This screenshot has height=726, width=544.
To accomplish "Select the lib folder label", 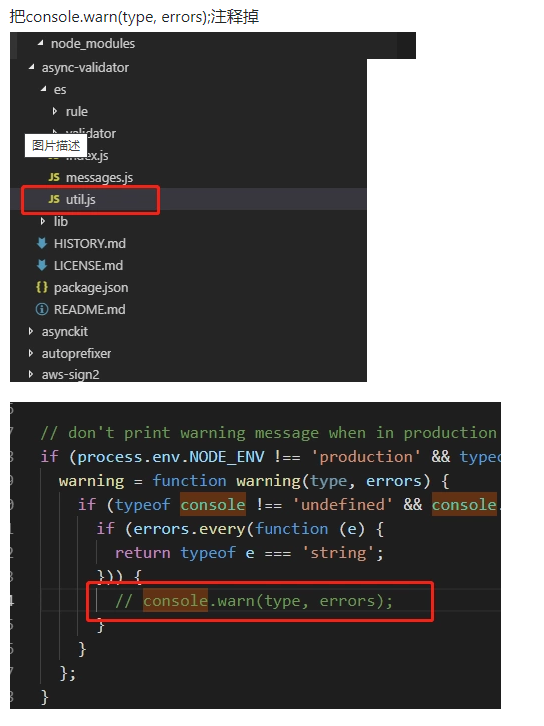I will click(61, 222).
